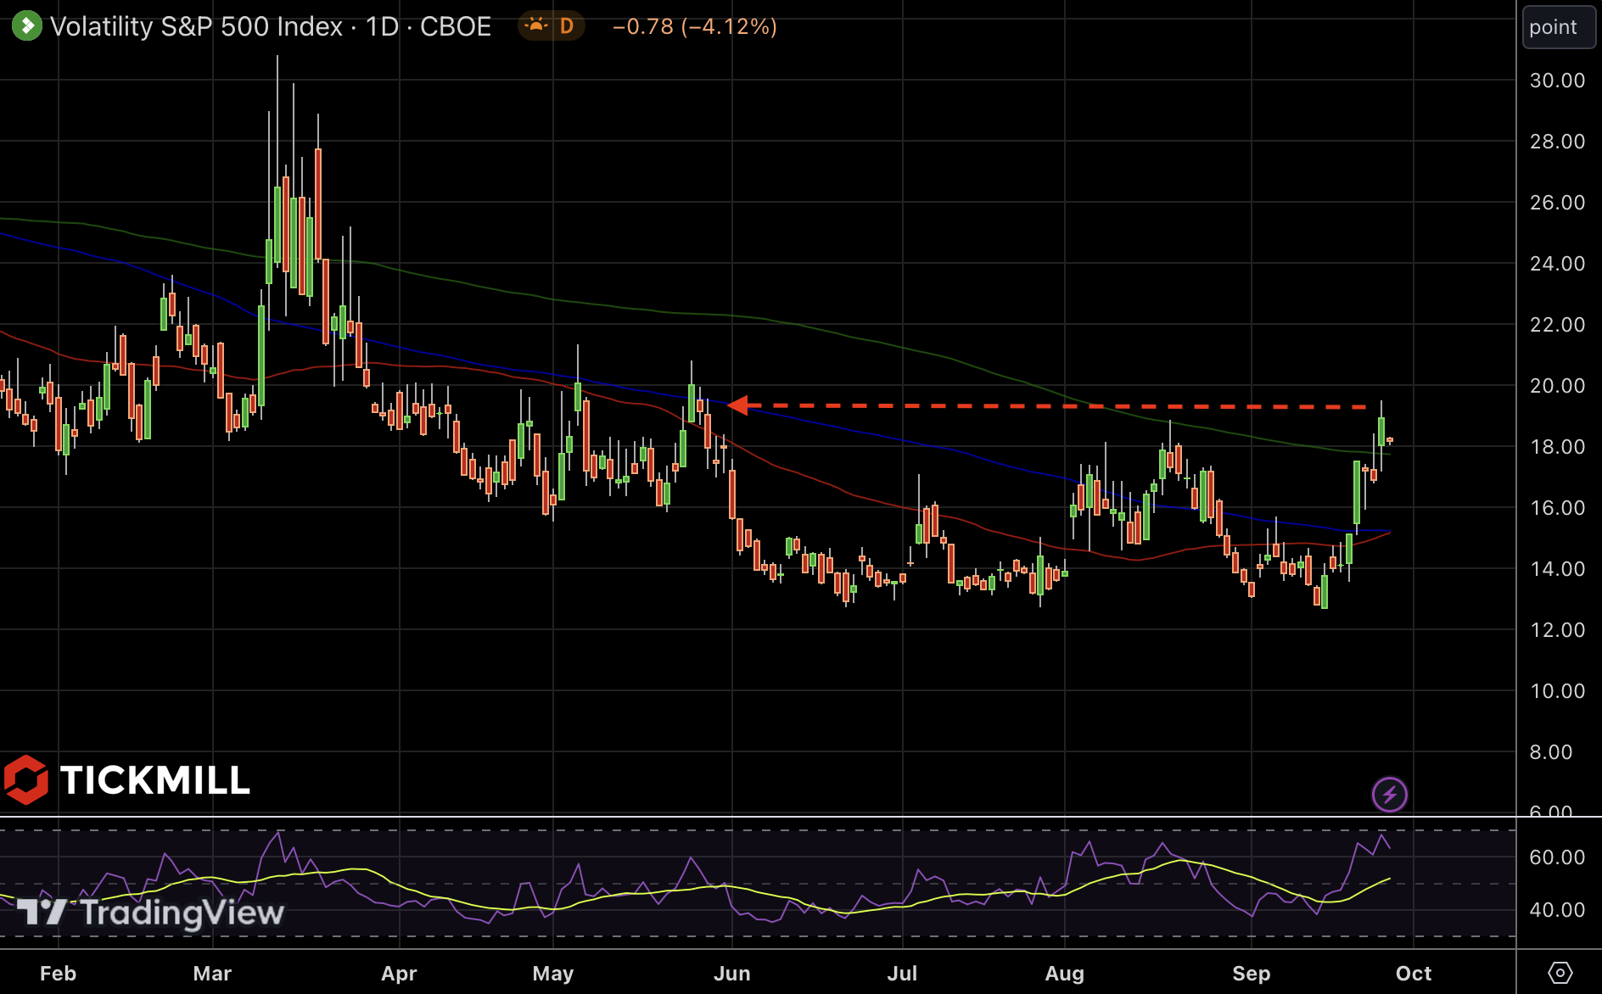This screenshot has width=1602, height=994.
Task: Select the red arrowhead near June
Action: click(737, 405)
